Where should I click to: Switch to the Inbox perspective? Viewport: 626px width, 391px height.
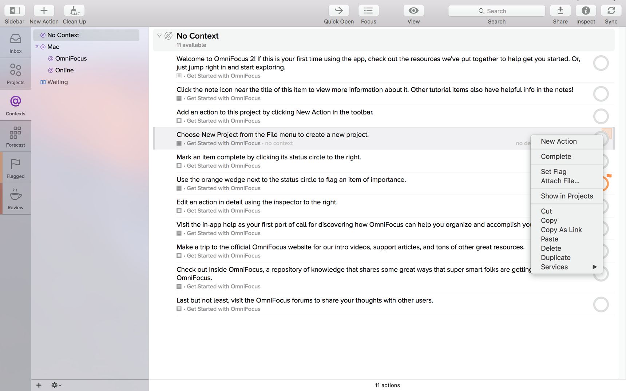(x=15, y=43)
